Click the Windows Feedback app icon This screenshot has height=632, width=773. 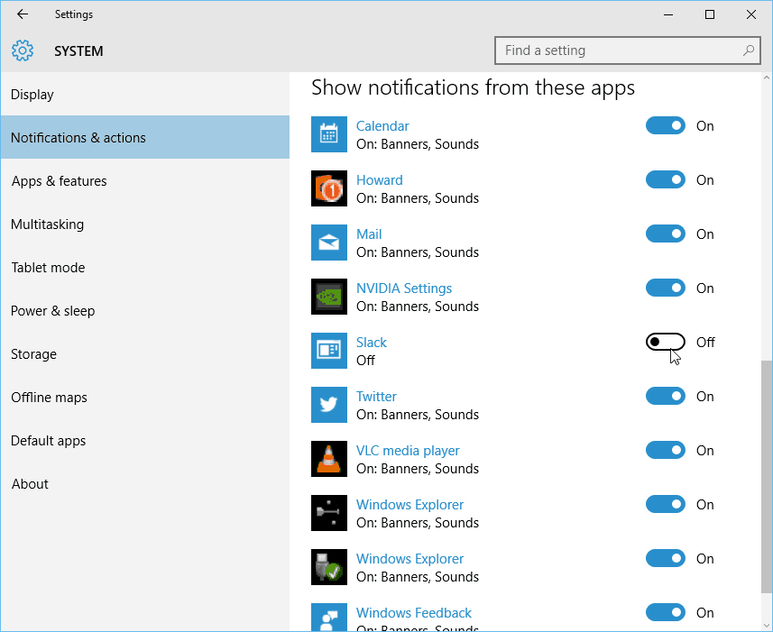tap(329, 618)
